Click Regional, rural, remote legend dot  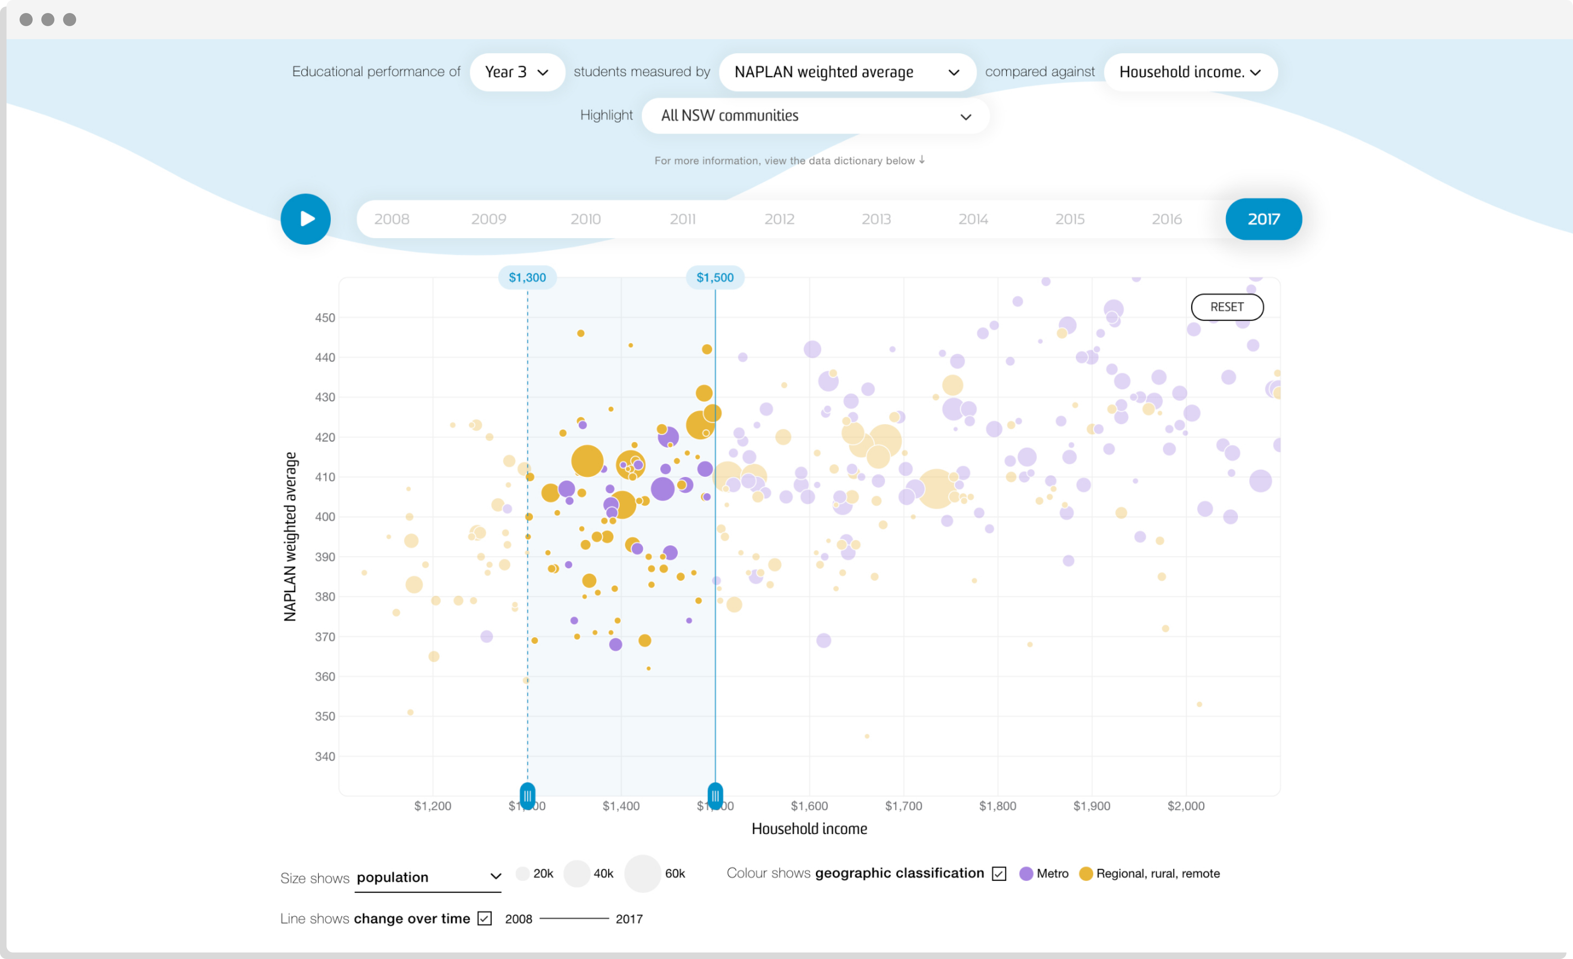point(1085,873)
